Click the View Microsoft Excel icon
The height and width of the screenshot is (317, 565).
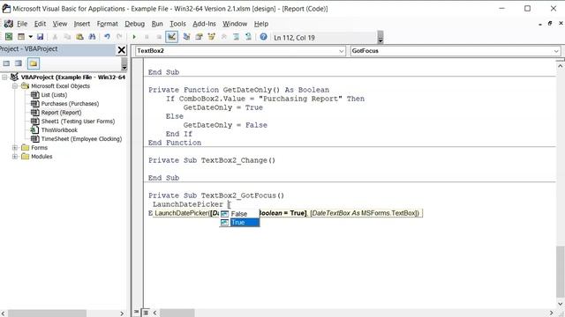(9, 37)
